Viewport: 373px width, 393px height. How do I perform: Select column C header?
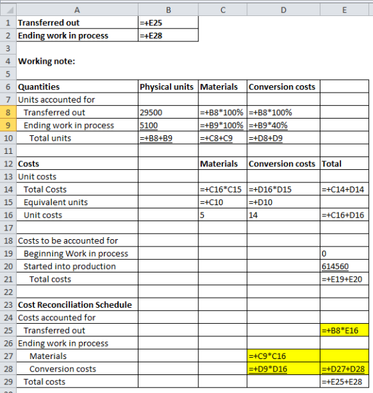pos(222,10)
